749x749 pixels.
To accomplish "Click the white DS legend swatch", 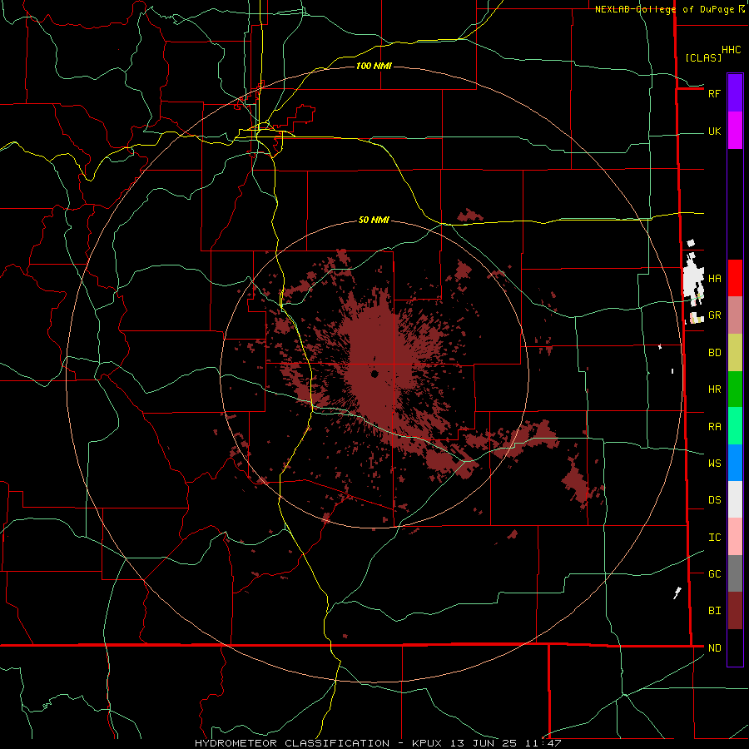I will click(x=735, y=499).
